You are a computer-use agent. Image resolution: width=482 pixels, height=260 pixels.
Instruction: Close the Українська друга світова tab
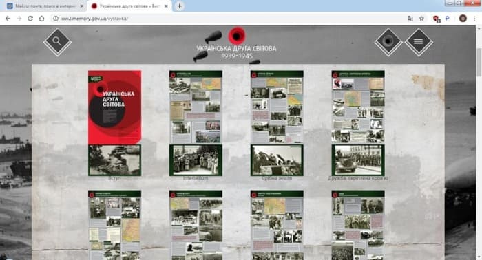pos(167,6)
